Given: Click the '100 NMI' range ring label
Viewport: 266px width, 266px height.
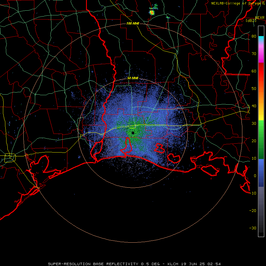Looking at the screenshot, I should (133, 23).
